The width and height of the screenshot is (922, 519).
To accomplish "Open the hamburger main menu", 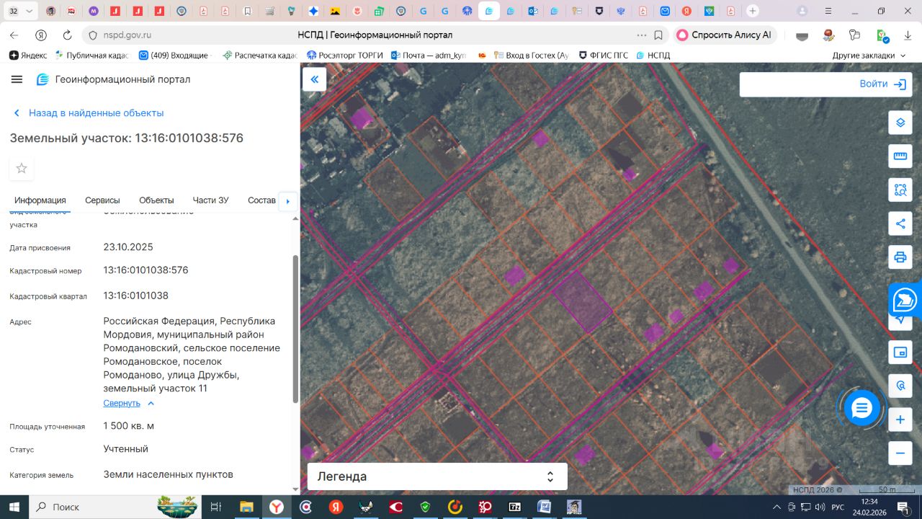I will [x=17, y=79].
